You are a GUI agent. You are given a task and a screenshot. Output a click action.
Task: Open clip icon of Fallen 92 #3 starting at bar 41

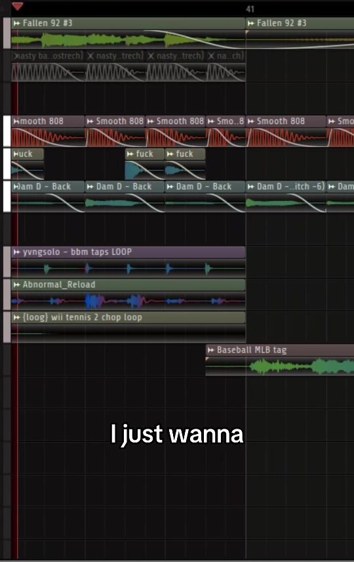click(251, 23)
